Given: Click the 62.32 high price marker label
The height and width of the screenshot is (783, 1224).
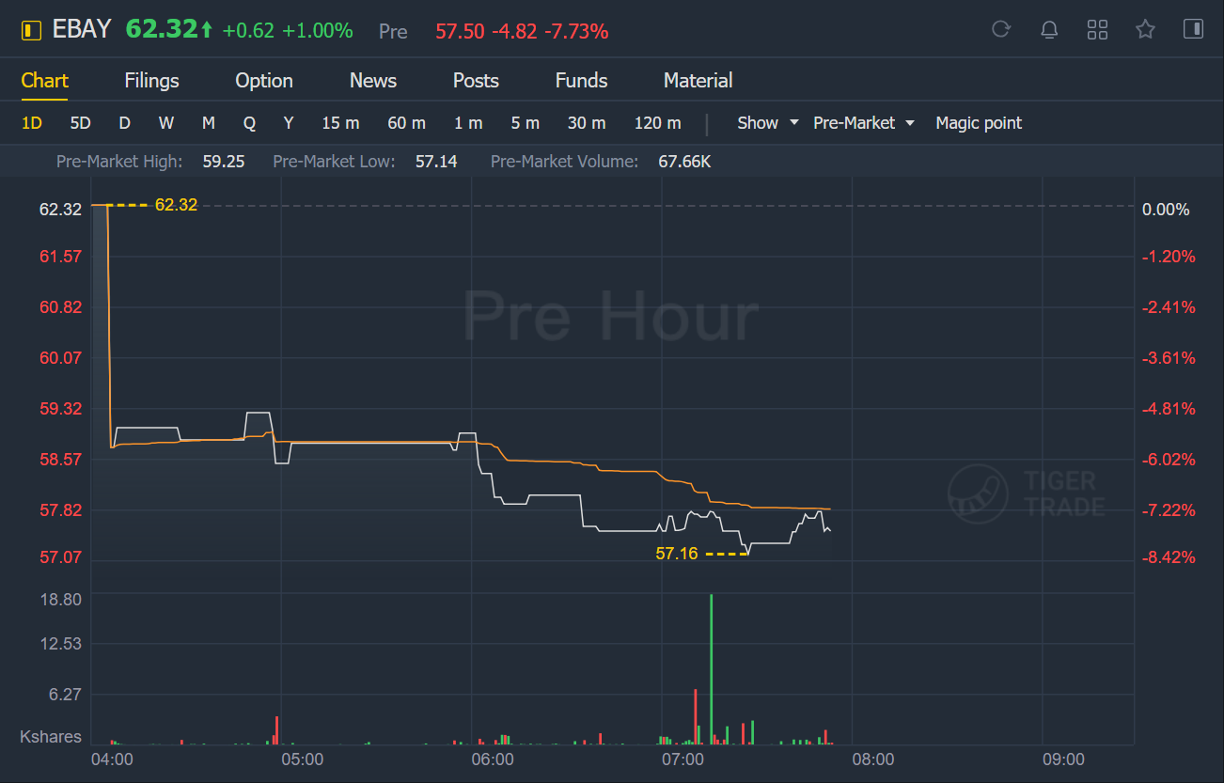Looking at the screenshot, I should (x=176, y=204).
